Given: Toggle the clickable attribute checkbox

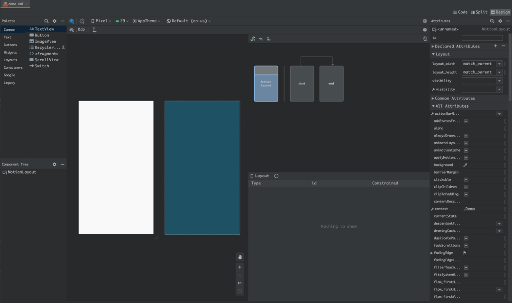Looking at the screenshot, I should click(466, 180).
